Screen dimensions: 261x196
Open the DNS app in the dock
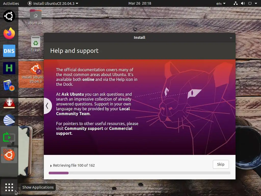pos(9,51)
